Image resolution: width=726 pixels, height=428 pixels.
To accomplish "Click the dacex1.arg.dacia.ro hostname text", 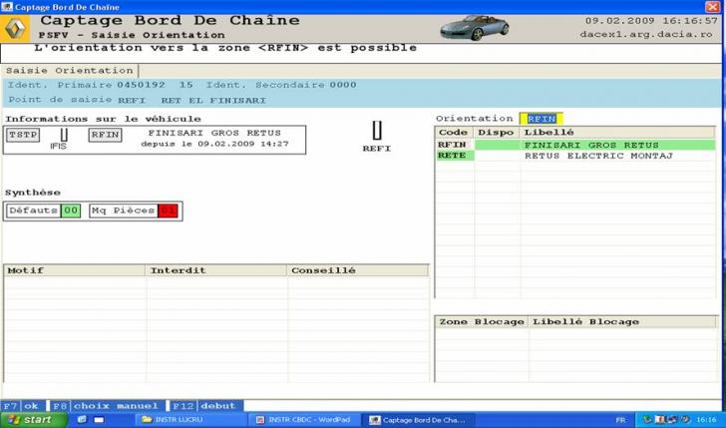I will [x=646, y=34].
